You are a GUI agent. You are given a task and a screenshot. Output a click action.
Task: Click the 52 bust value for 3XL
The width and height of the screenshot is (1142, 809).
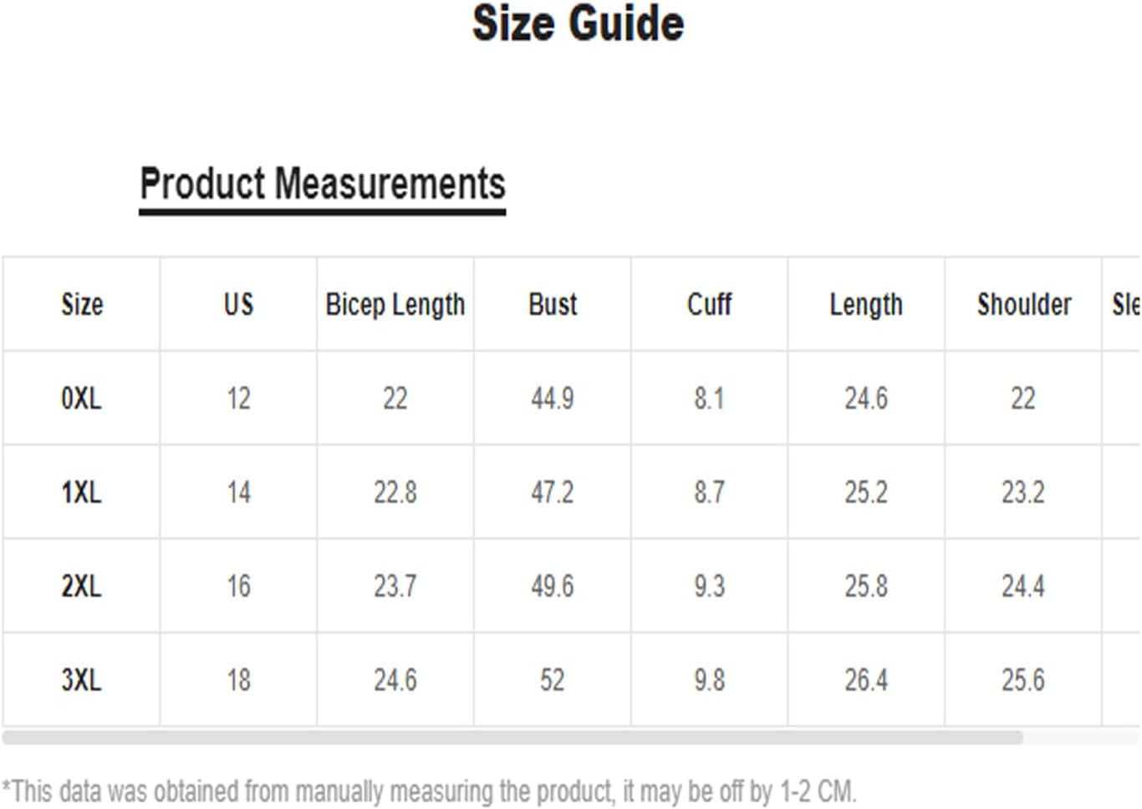tap(553, 680)
